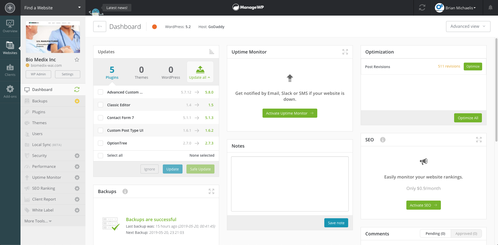Click the Ignore button
Viewport: 498px width, 245px height.
pos(150,169)
